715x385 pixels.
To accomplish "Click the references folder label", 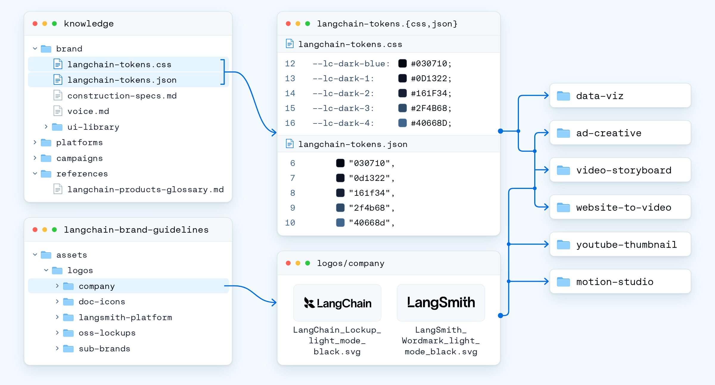I will 82,174.
